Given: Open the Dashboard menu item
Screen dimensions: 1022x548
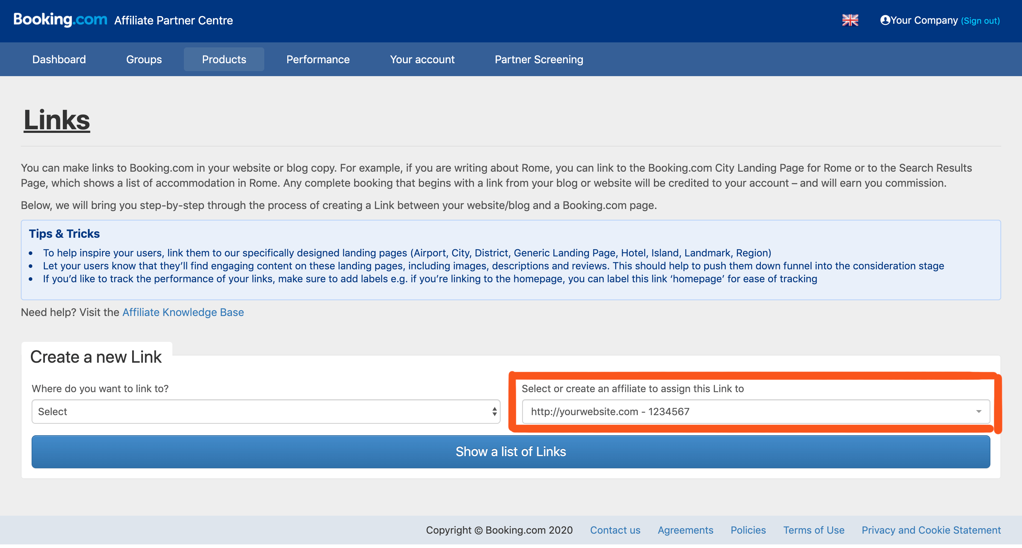Looking at the screenshot, I should coord(59,60).
